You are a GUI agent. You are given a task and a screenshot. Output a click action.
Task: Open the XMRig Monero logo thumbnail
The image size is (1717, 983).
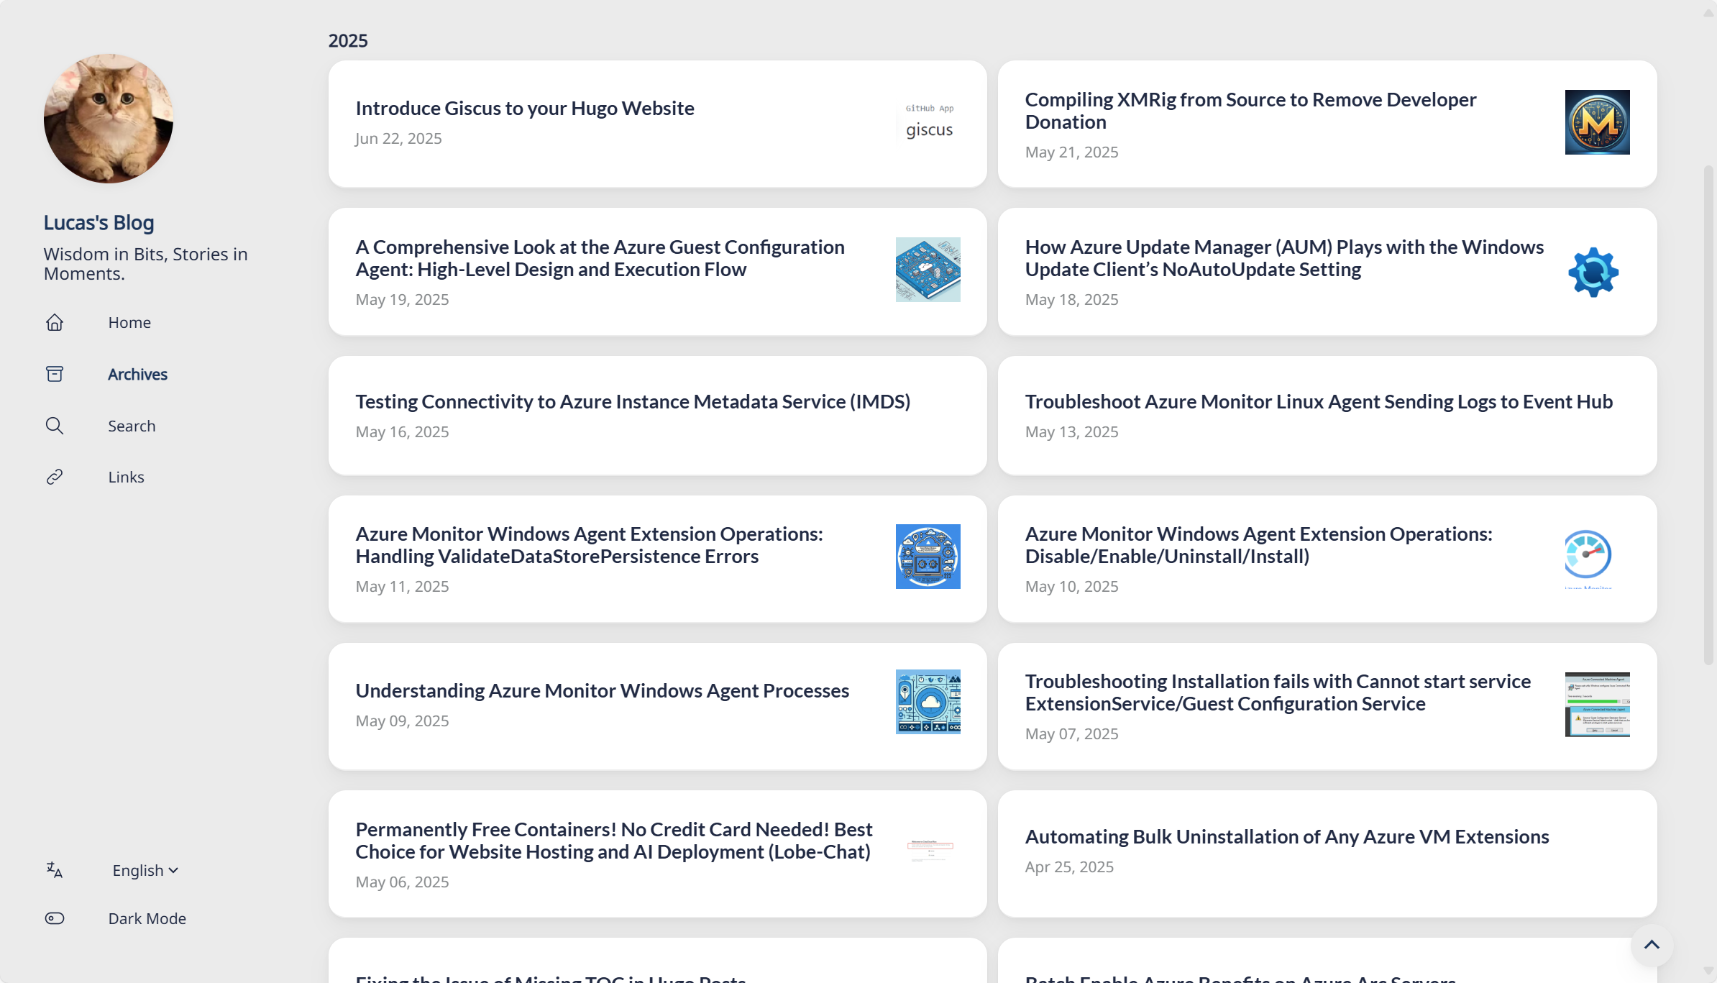(x=1598, y=122)
